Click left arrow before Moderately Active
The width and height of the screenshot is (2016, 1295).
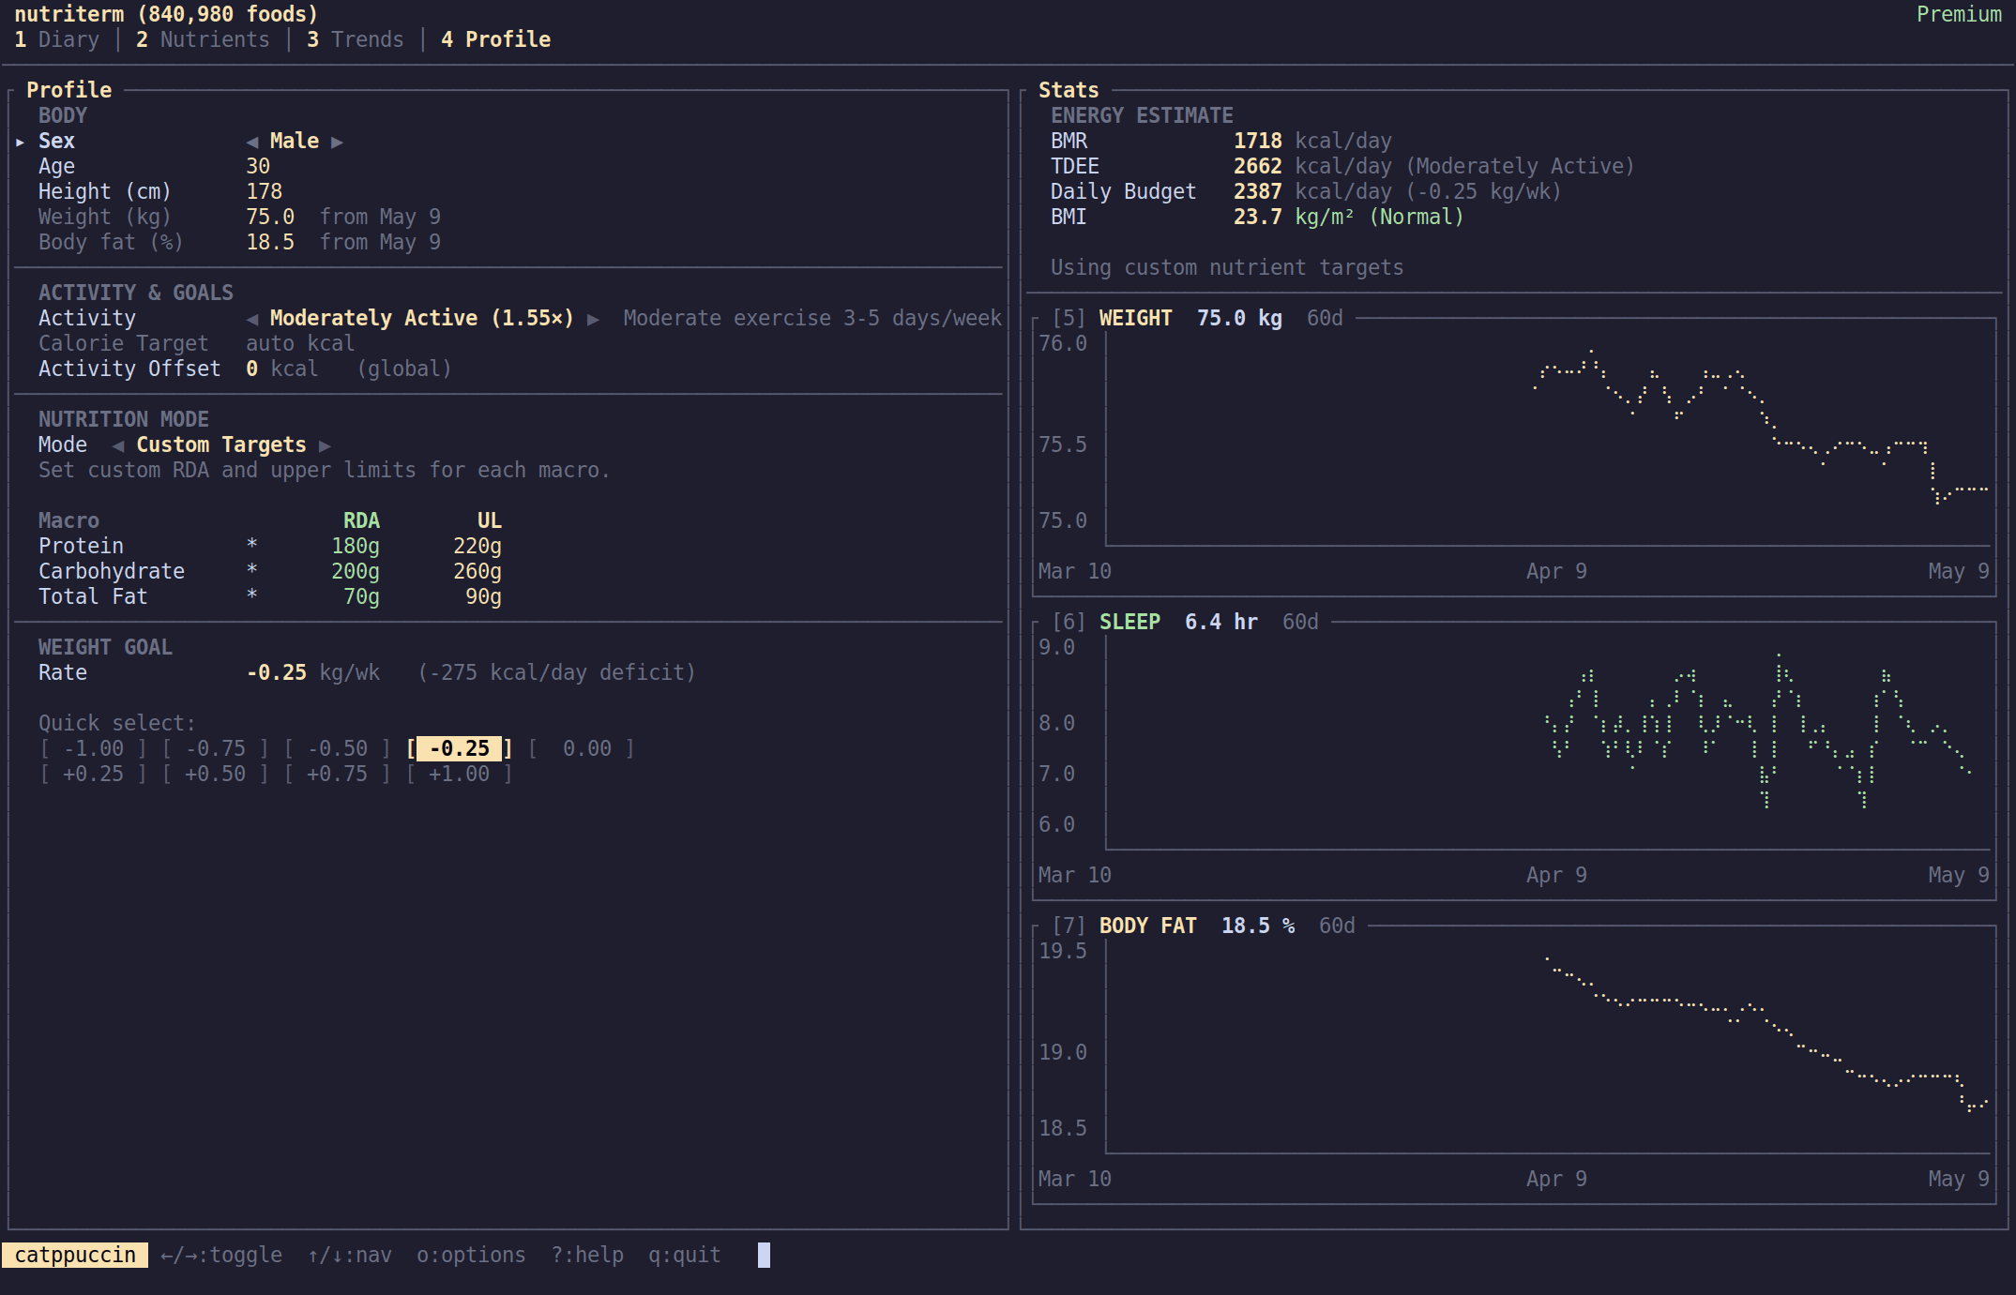[x=251, y=319]
